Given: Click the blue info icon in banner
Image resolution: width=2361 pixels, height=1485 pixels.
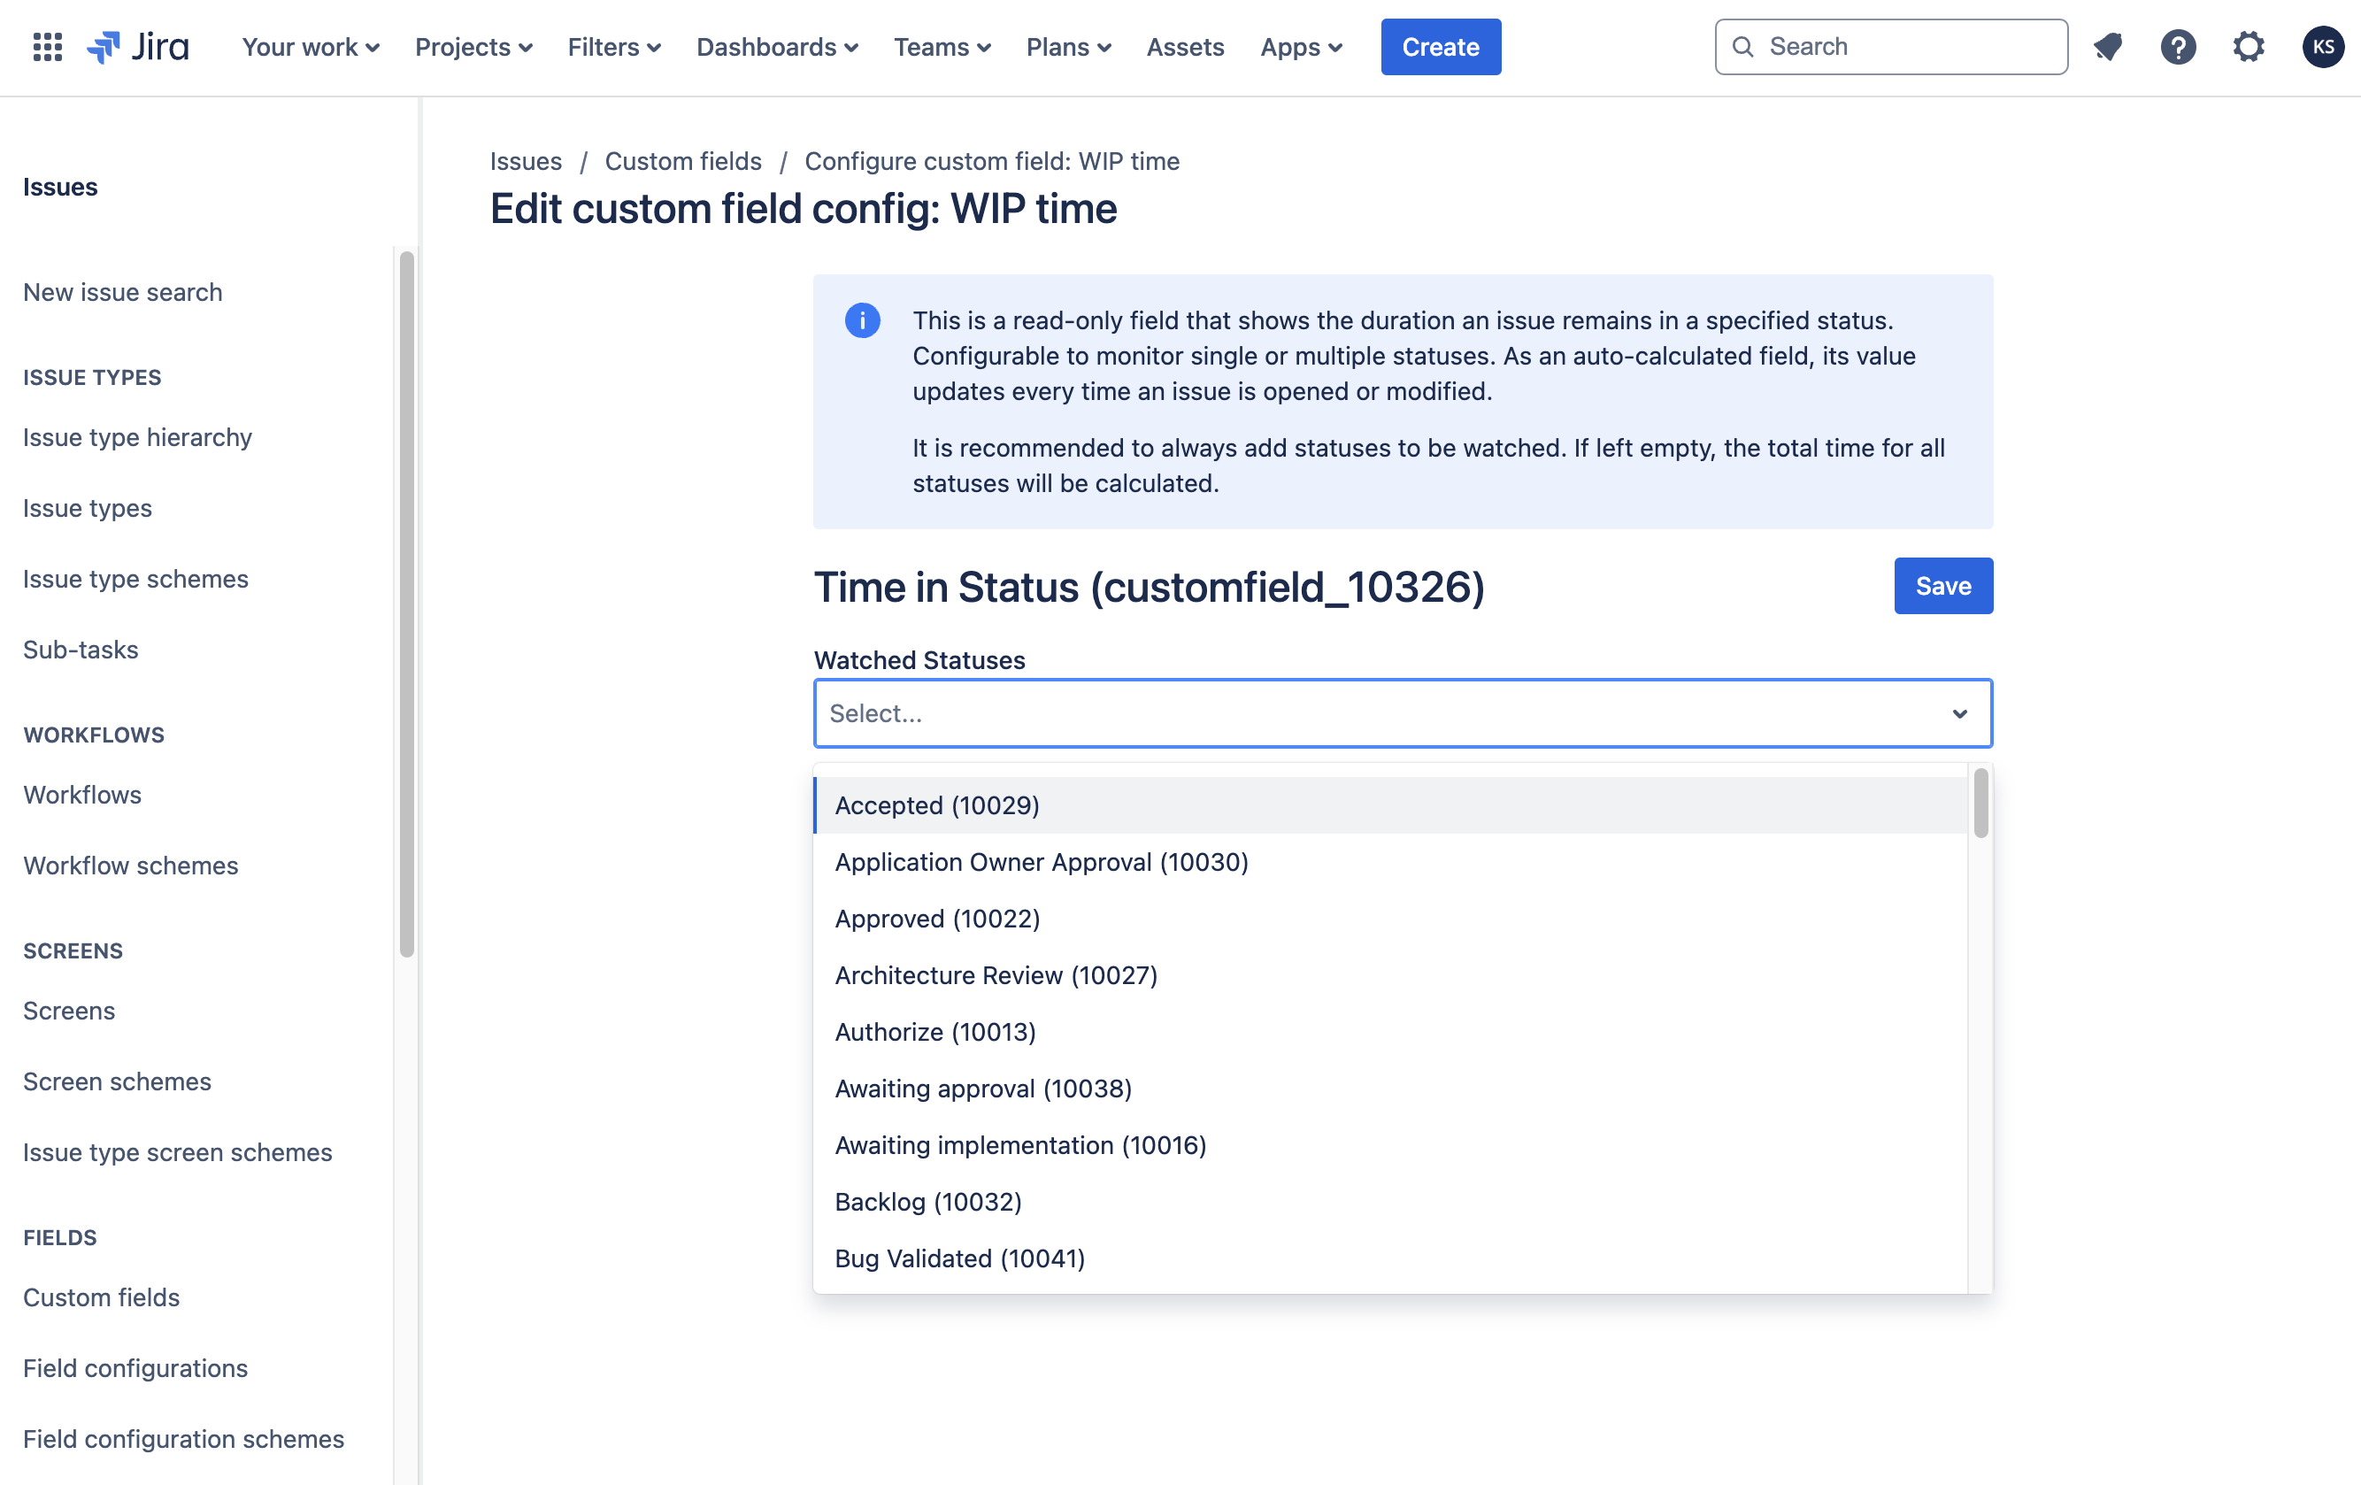Looking at the screenshot, I should click(862, 320).
